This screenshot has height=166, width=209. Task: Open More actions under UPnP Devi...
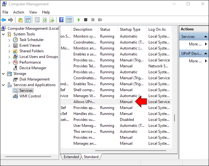195,61
